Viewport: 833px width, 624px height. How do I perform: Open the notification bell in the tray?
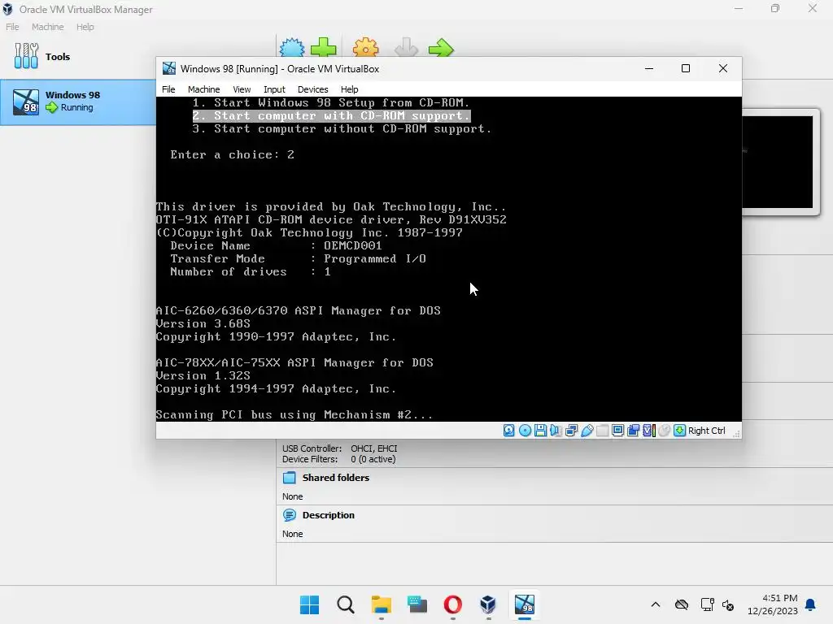pos(811,604)
